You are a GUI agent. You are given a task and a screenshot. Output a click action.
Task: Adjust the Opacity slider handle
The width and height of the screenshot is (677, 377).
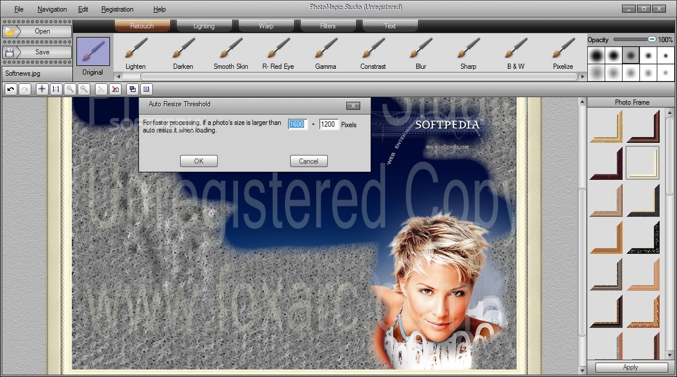pos(652,39)
